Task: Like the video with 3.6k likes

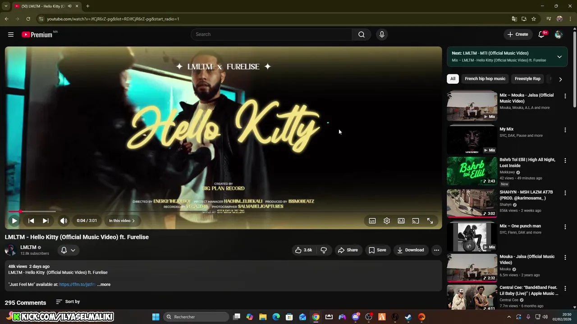Action: 303,250
